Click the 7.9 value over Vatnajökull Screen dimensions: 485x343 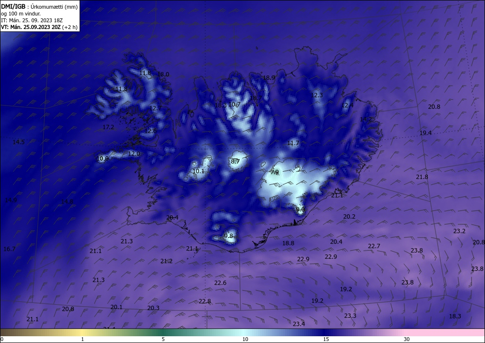[x=275, y=172]
